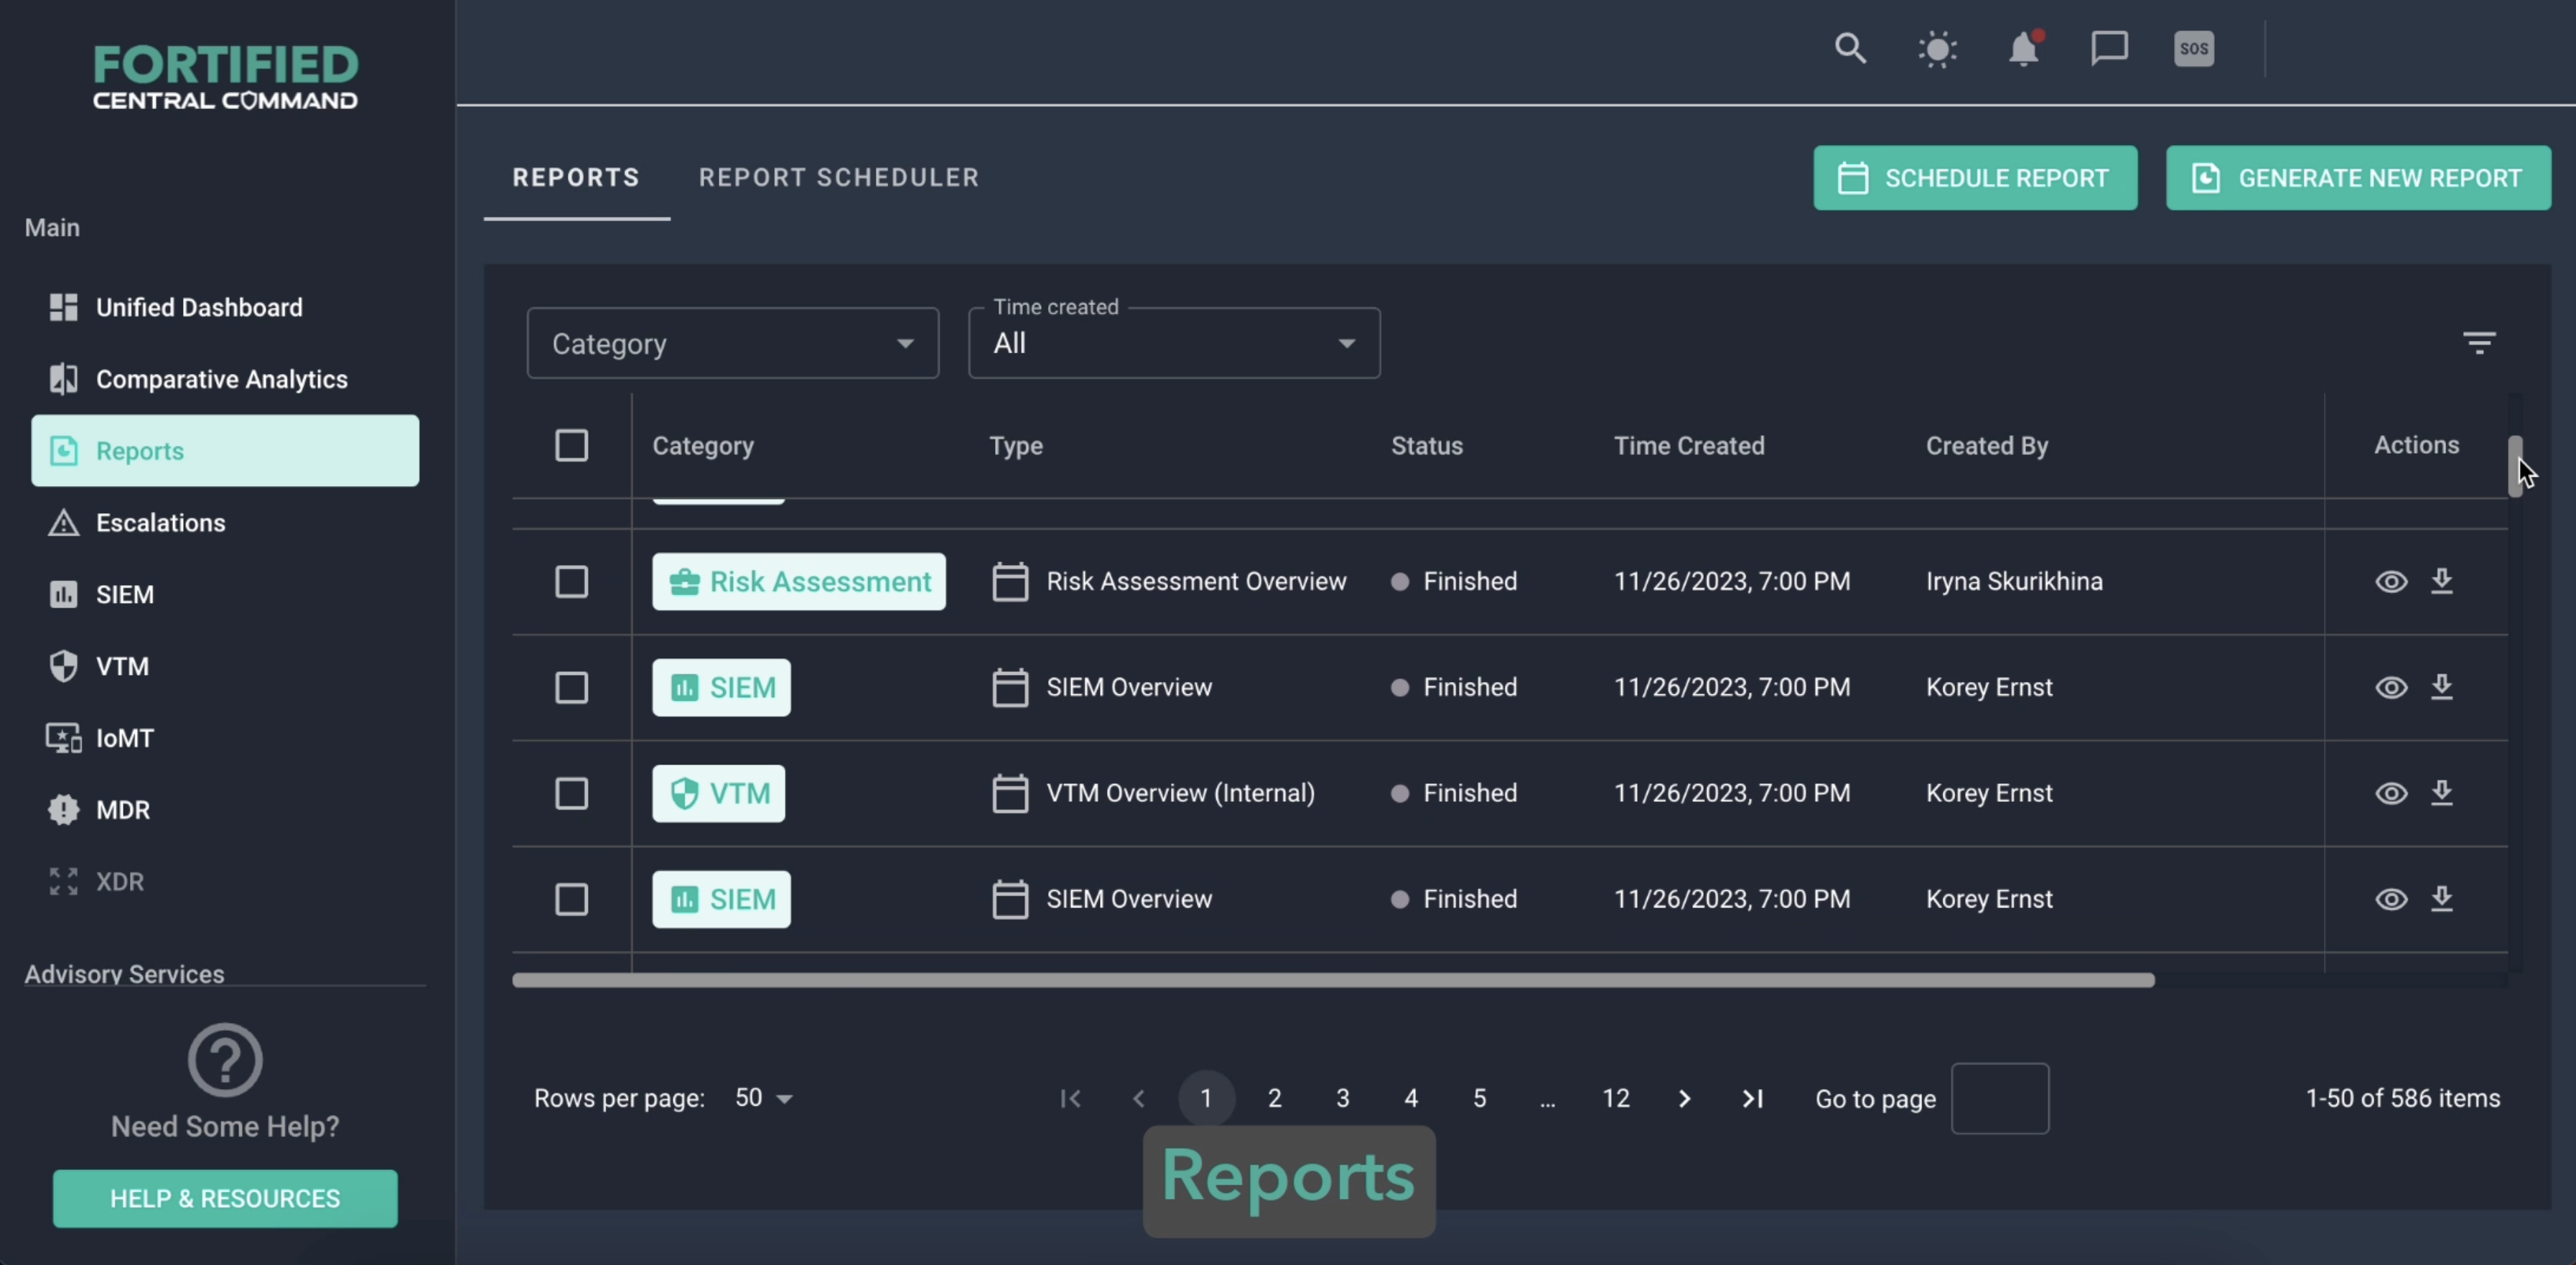The height and width of the screenshot is (1265, 2576).
Task: Open Escalations in sidebar
Action: [225, 522]
